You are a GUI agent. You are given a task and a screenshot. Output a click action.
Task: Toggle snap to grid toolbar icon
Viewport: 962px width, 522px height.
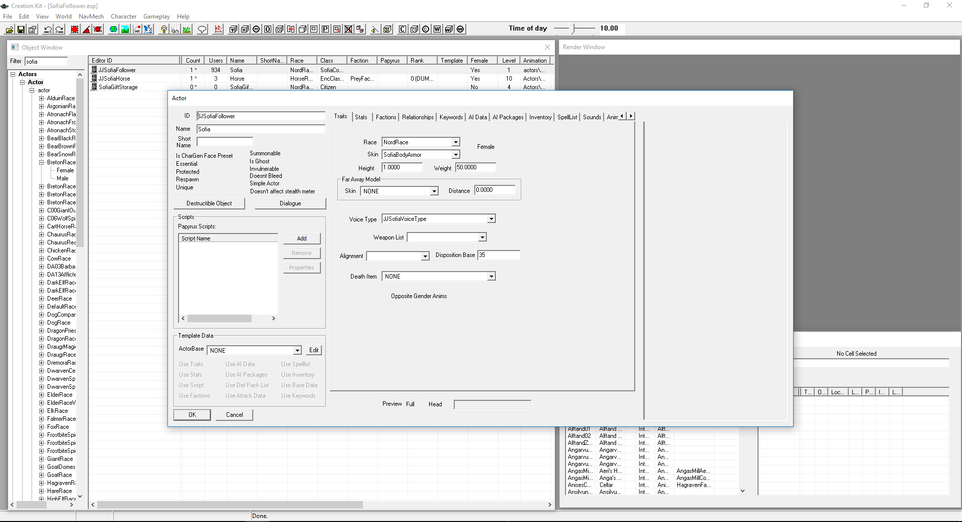click(x=75, y=29)
